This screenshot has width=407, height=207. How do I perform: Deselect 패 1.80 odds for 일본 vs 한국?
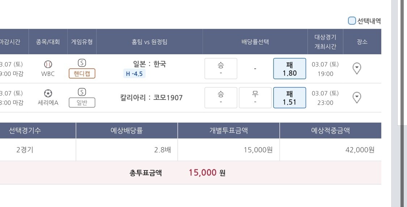[x=289, y=69]
